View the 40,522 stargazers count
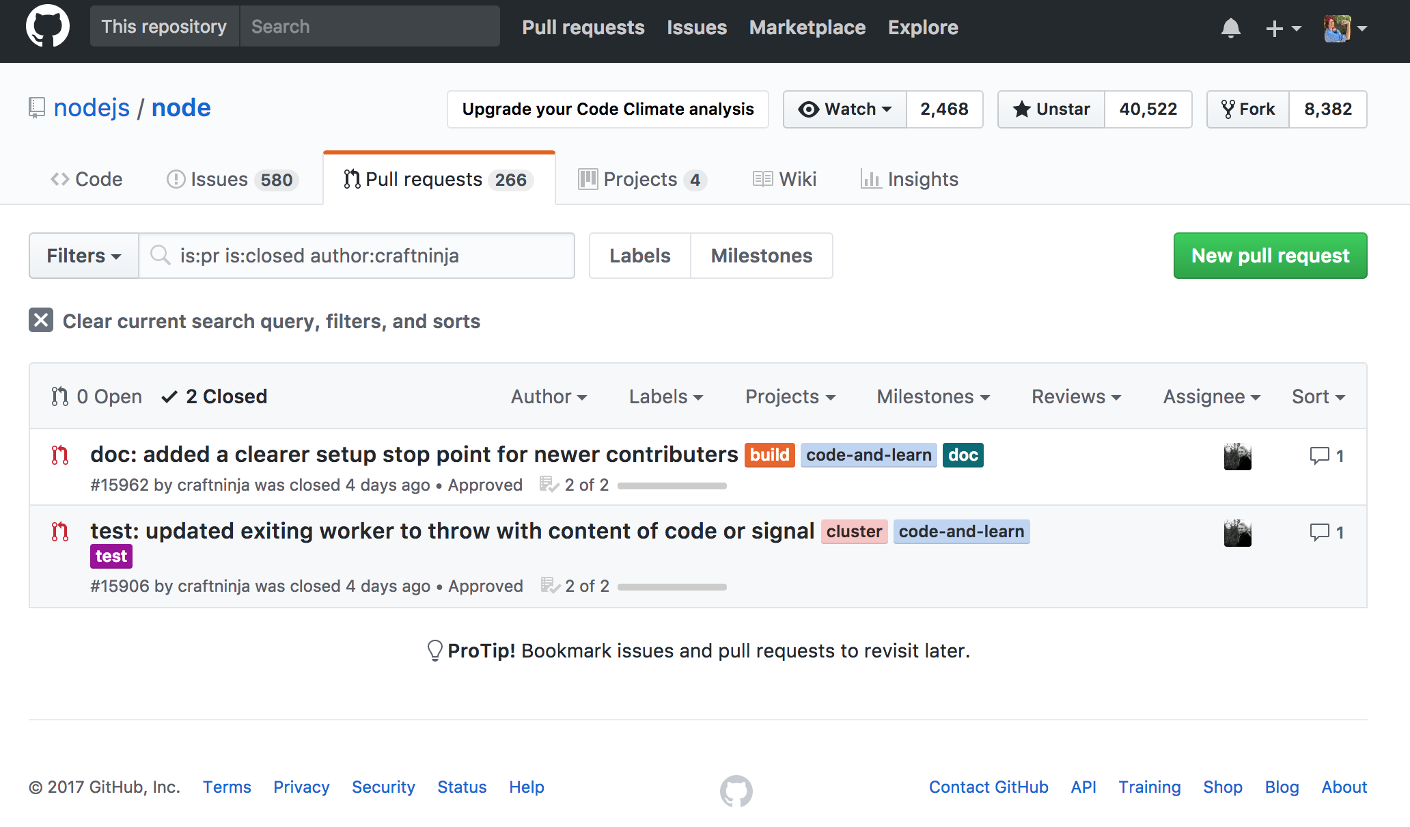This screenshot has width=1410, height=827. tap(1148, 109)
